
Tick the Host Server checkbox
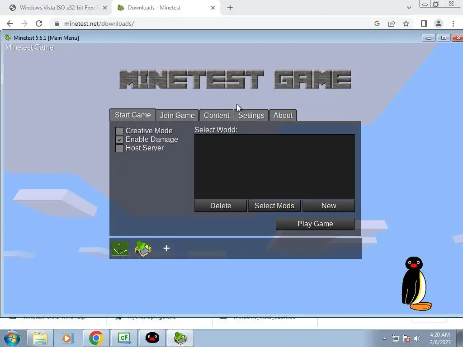119,148
